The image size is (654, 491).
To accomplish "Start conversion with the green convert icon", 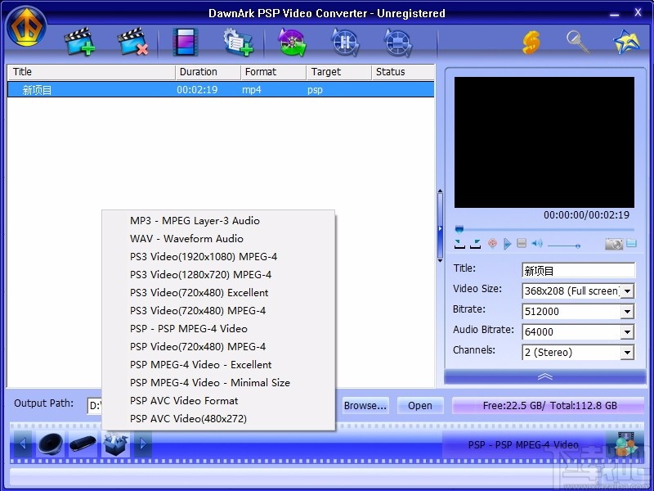I will pyautogui.click(x=291, y=41).
